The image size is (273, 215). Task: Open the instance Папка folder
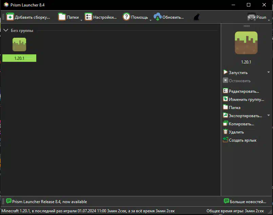[x=232, y=107]
